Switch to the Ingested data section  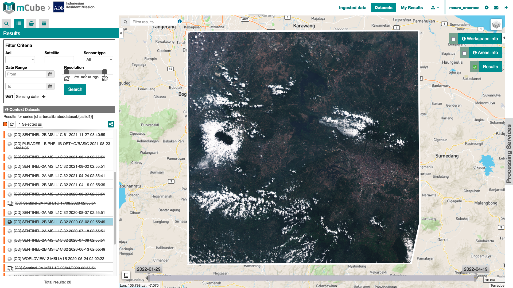[353, 8]
